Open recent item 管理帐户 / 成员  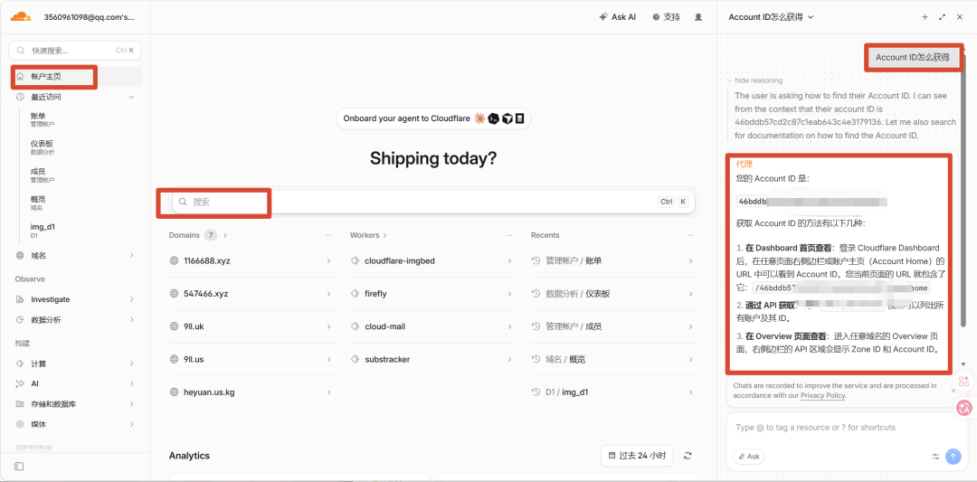click(613, 326)
